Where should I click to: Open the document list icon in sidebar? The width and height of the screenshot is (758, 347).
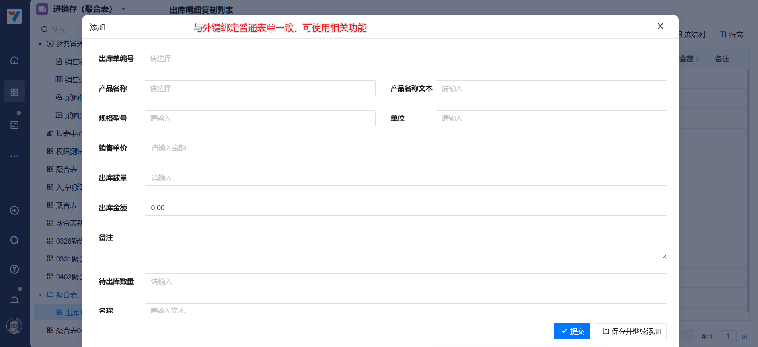click(x=14, y=125)
